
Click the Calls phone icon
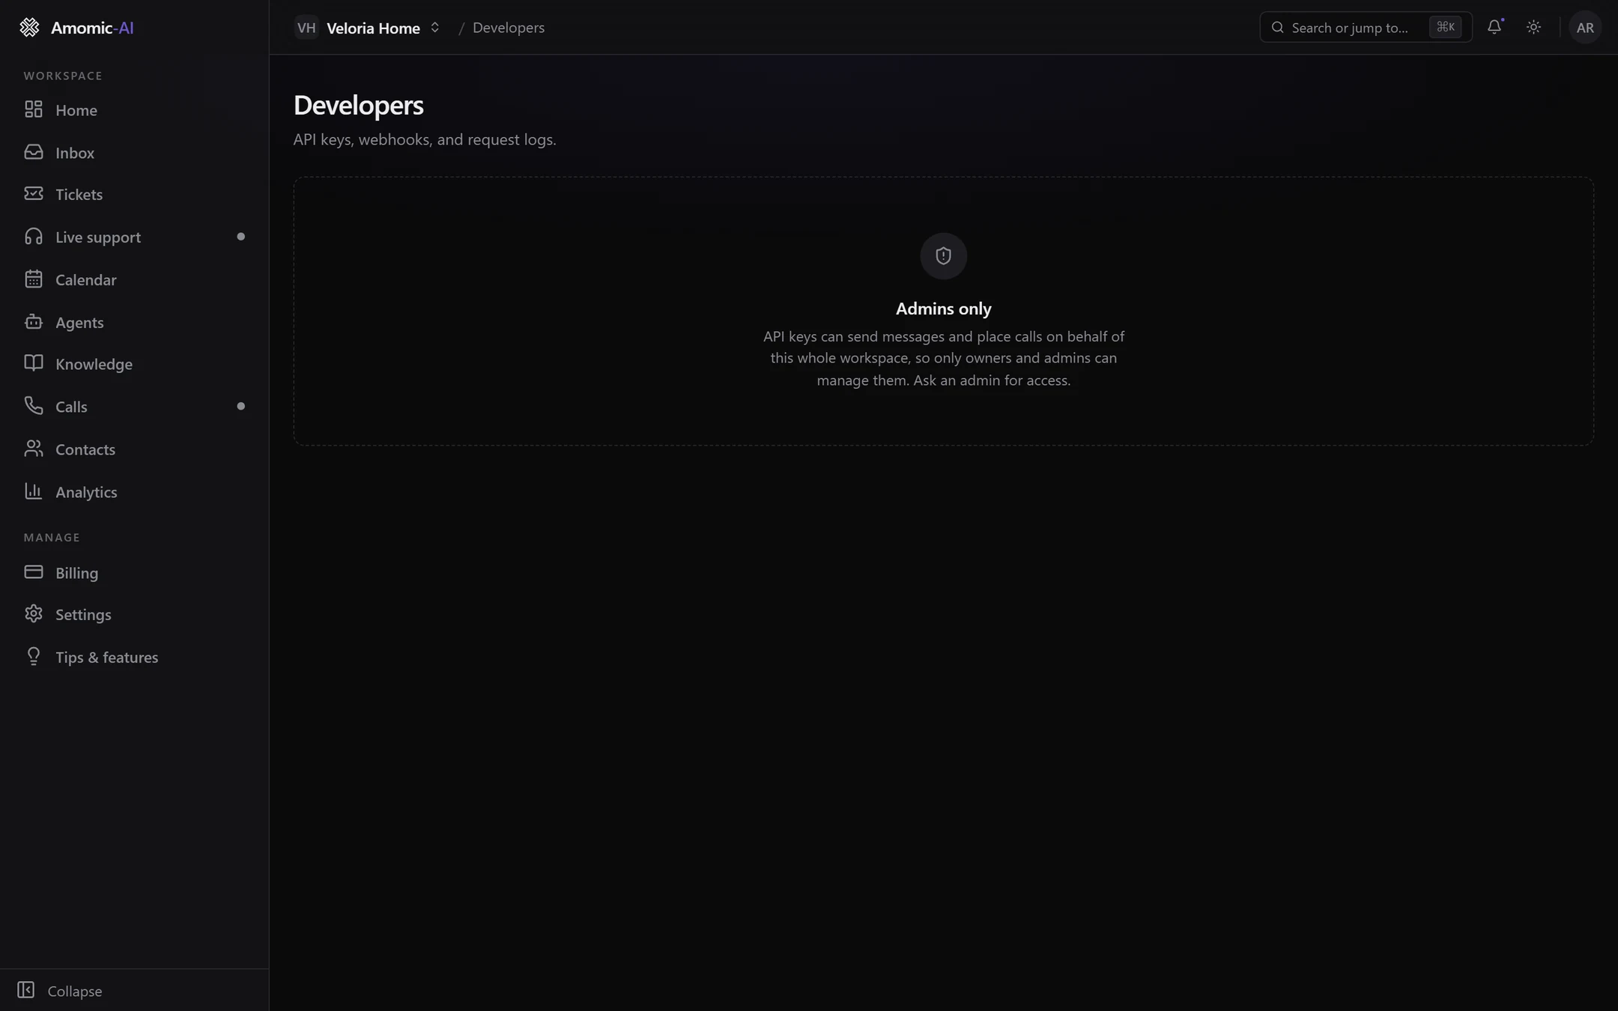coord(33,406)
